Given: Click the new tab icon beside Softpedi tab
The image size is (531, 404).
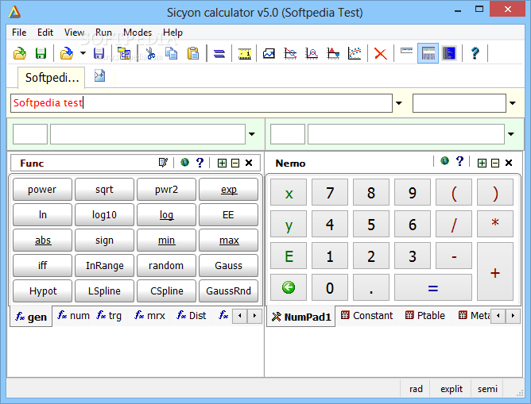Looking at the screenshot, I should pos(99,75).
